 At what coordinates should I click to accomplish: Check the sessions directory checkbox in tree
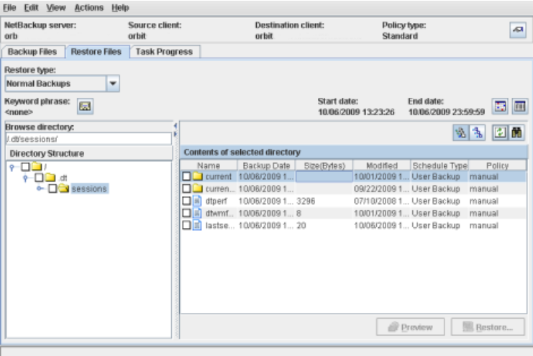(x=53, y=188)
